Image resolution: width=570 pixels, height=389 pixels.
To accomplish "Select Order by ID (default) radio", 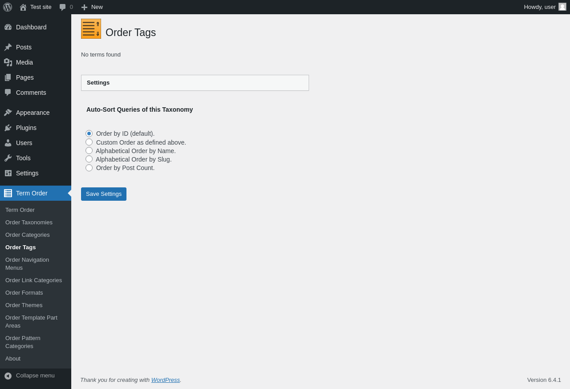I will (89, 134).
